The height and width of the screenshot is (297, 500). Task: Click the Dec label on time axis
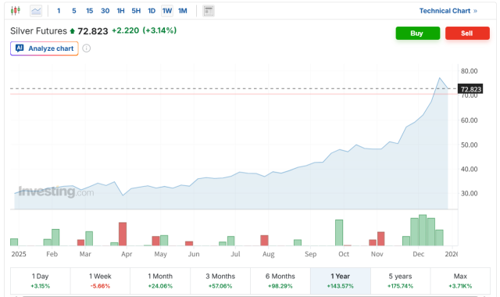419,254
